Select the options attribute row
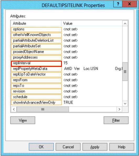The width and height of the screenshot is (139, 156). tap(66, 29)
